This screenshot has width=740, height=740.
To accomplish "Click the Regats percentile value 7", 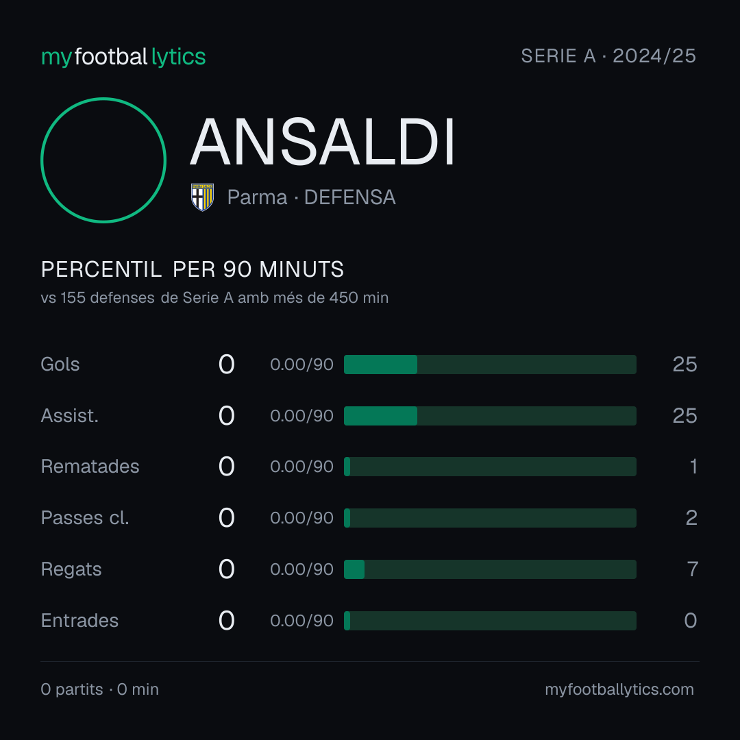I will (692, 569).
